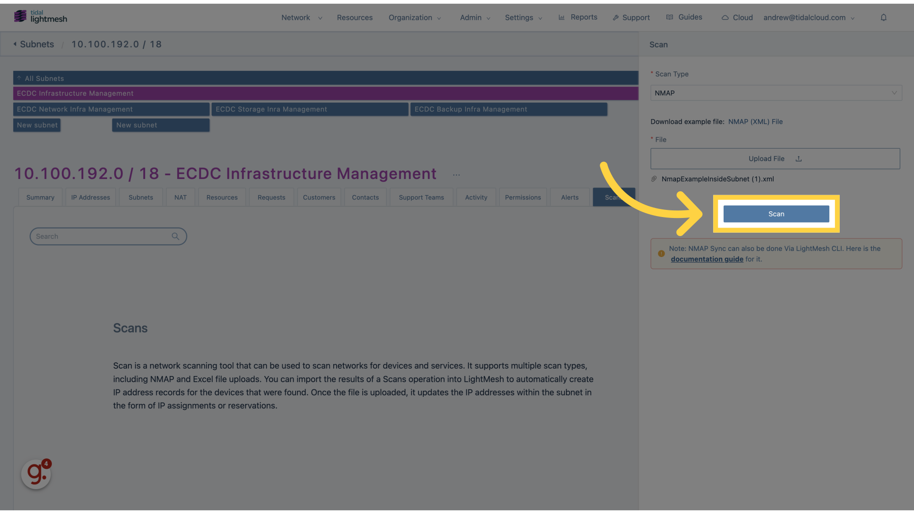The image size is (914, 514).
Task: Expand the Admin dropdown
Action: 475,18
